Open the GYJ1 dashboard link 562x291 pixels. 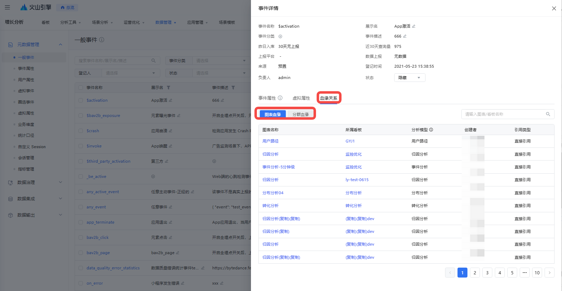pyautogui.click(x=350, y=141)
